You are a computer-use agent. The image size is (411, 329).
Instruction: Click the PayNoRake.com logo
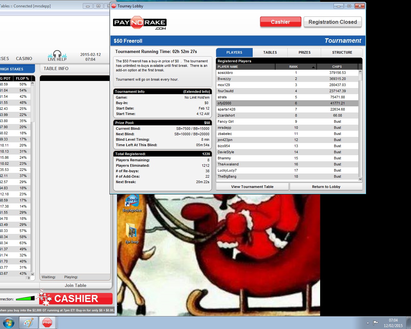click(x=140, y=23)
